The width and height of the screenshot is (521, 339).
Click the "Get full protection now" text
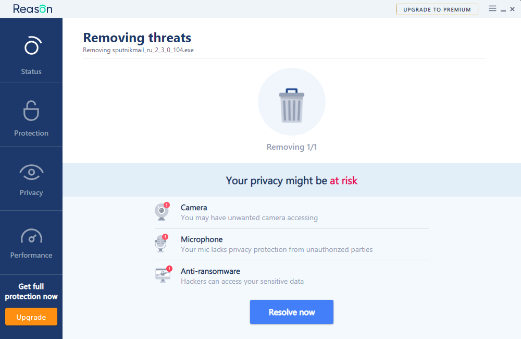[31, 292]
